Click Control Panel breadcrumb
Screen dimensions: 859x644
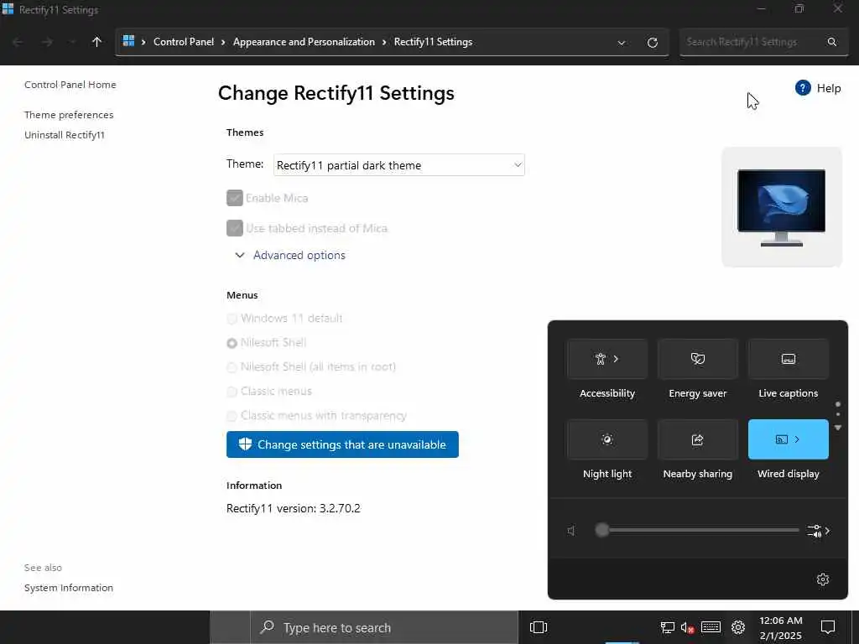coord(184,42)
